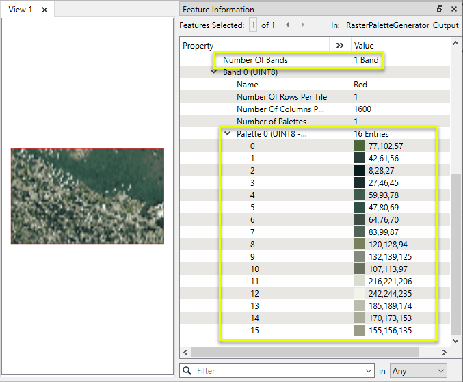Collapse the Palette 0 entries list

[227, 134]
